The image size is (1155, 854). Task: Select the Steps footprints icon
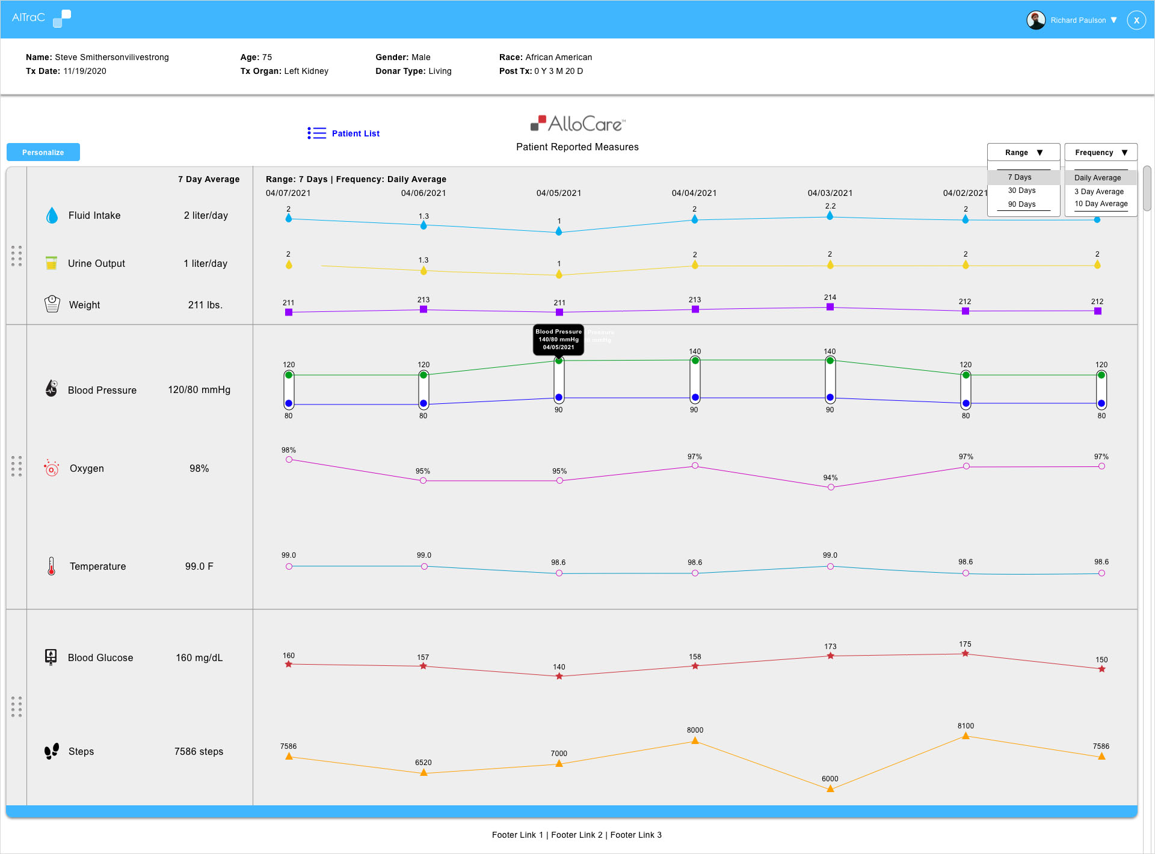pos(51,751)
